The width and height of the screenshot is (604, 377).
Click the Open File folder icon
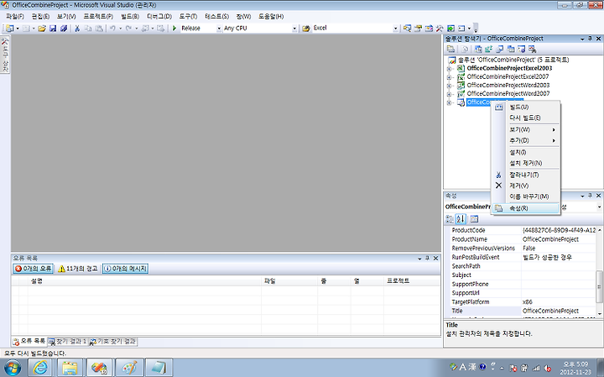pyautogui.click(x=42, y=29)
